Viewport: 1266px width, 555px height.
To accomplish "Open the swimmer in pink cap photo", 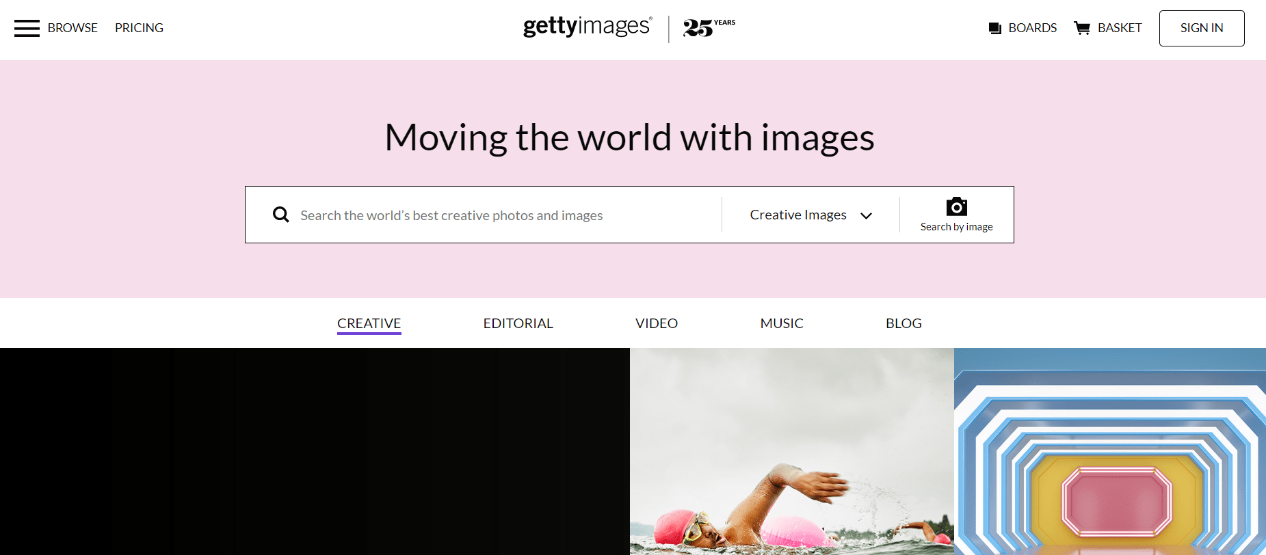I will [x=791, y=451].
